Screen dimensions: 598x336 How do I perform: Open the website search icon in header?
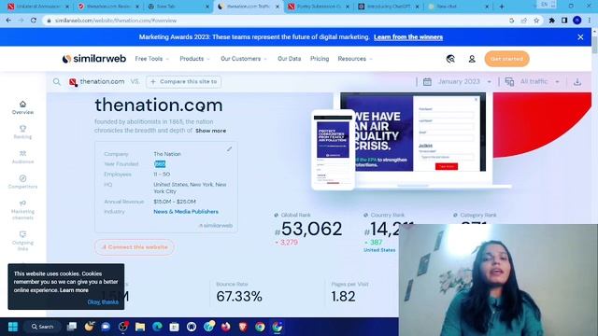pos(450,59)
